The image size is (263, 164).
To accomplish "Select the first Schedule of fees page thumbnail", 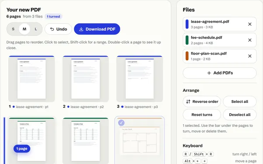I will (x=32, y=141).
